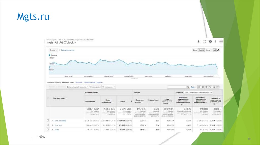Tick the select-all checkbox in table header

48,98
